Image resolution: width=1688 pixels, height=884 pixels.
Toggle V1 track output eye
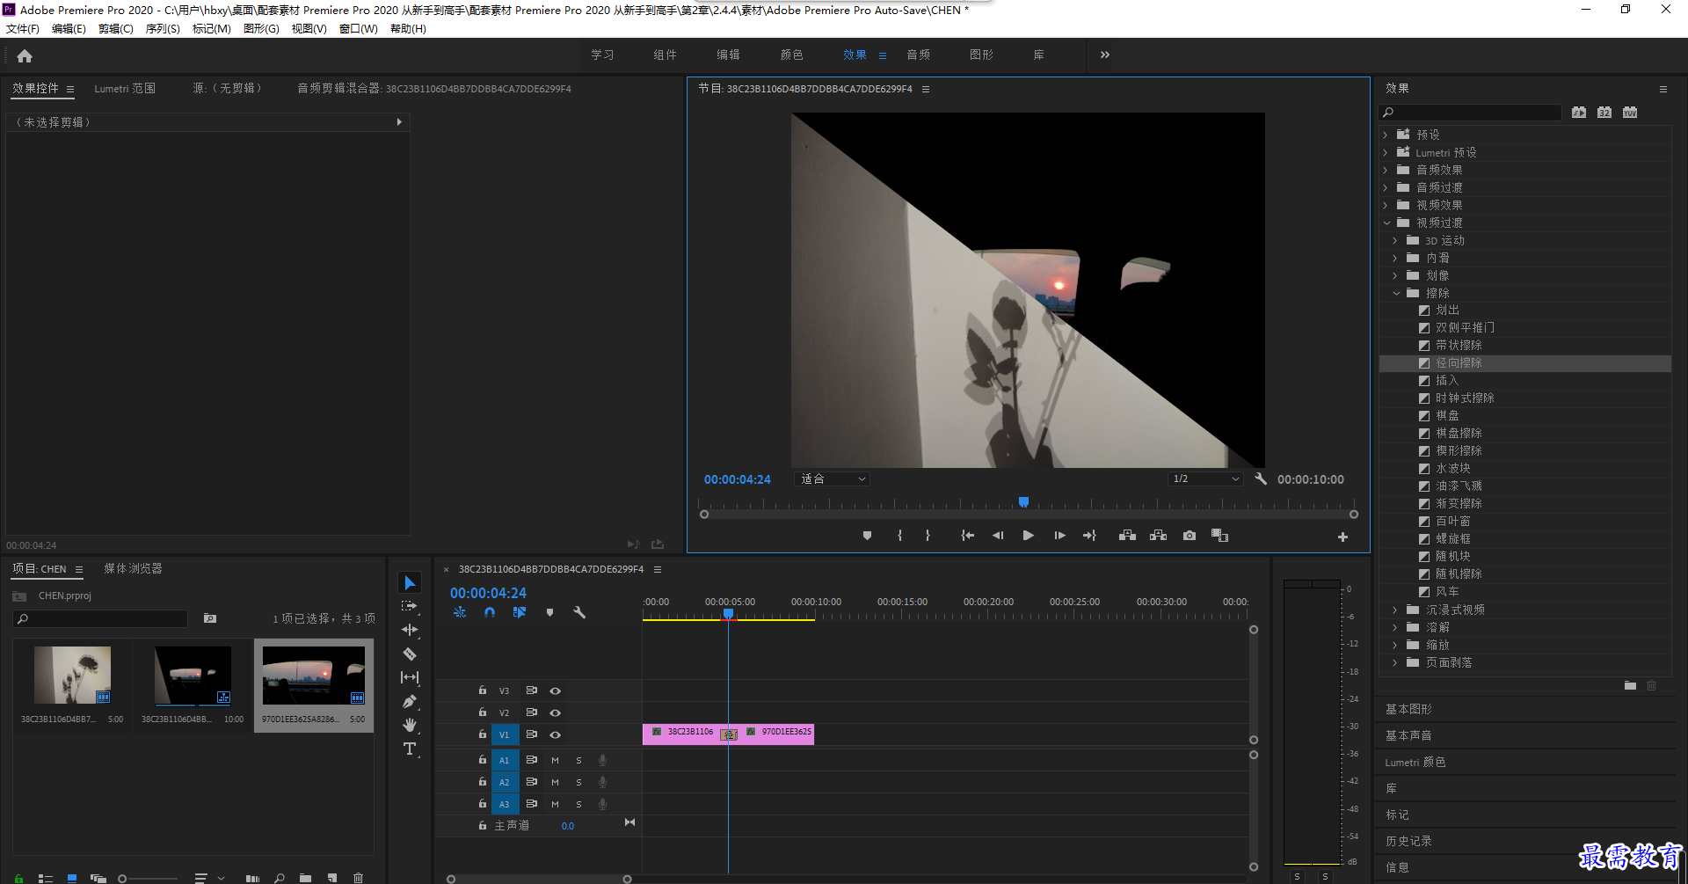click(x=555, y=734)
